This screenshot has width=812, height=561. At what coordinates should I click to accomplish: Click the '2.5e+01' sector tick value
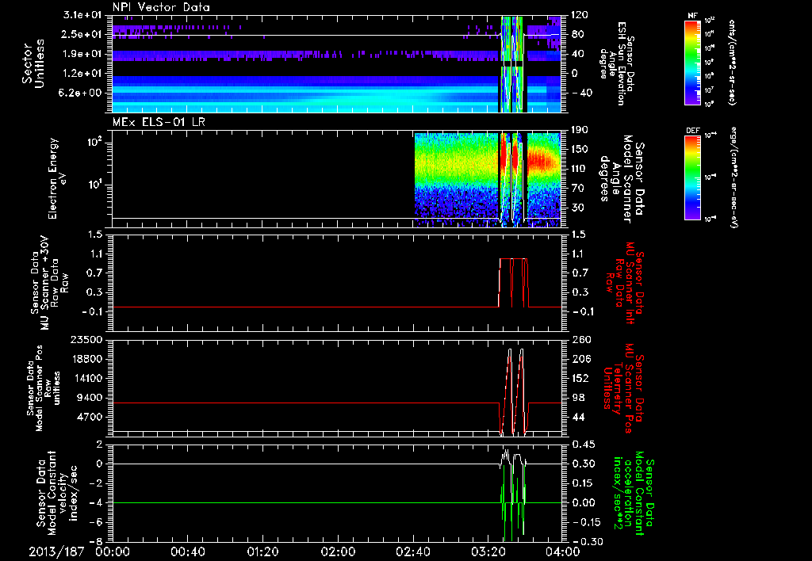[x=82, y=34]
